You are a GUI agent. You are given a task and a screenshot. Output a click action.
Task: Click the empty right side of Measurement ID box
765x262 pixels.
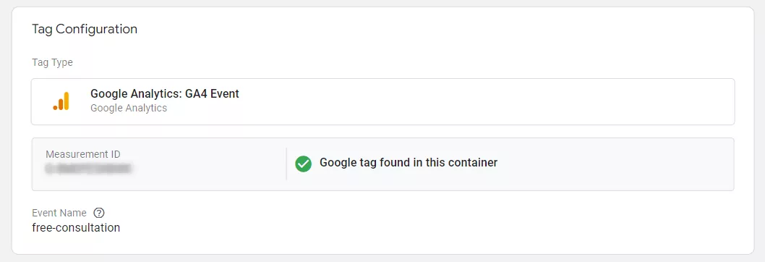(615, 164)
